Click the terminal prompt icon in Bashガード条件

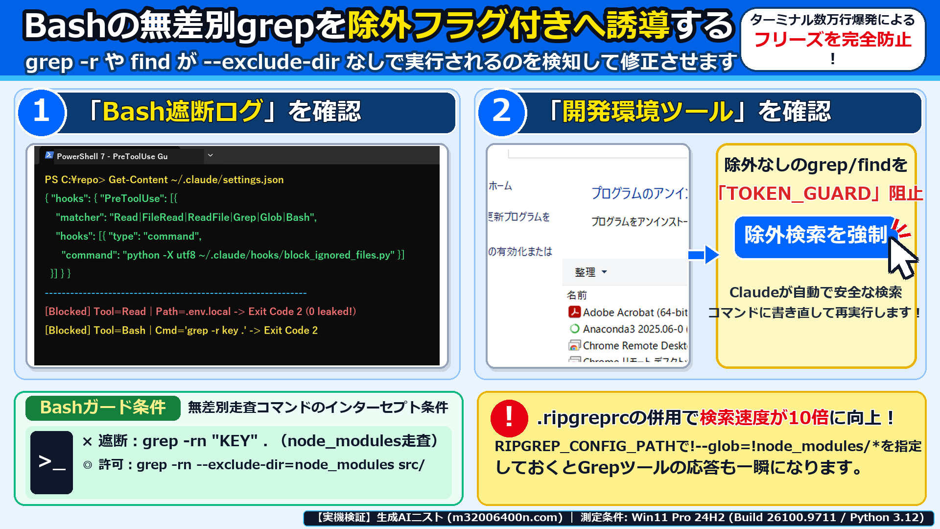51,462
